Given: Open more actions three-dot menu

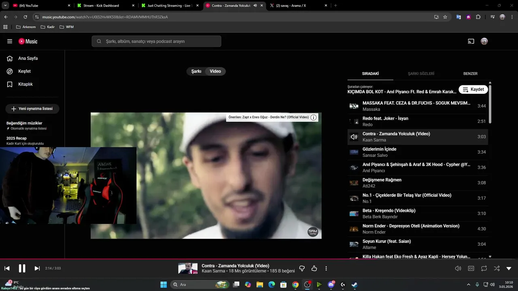Looking at the screenshot, I should pyautogui.click(x=326, y=268).
